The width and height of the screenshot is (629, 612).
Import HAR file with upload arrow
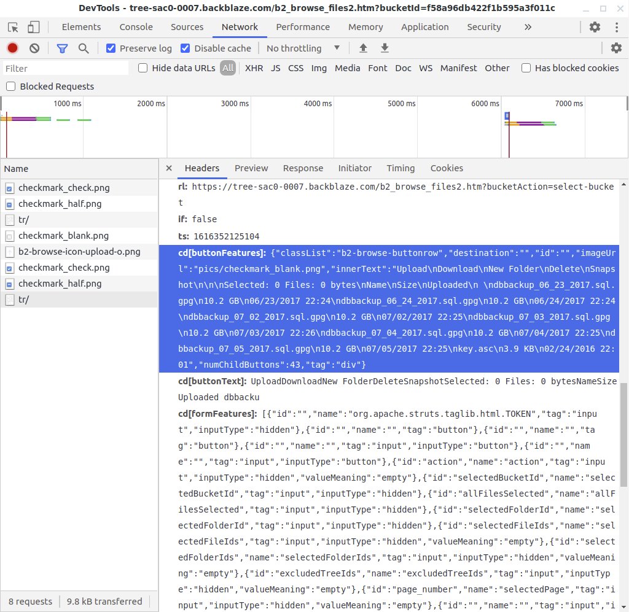pos(363,48)
